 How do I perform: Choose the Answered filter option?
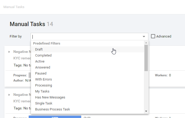point(87,67)
